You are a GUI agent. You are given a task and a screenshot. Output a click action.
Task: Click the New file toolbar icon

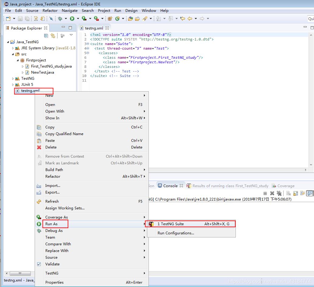tap(9, 19)
